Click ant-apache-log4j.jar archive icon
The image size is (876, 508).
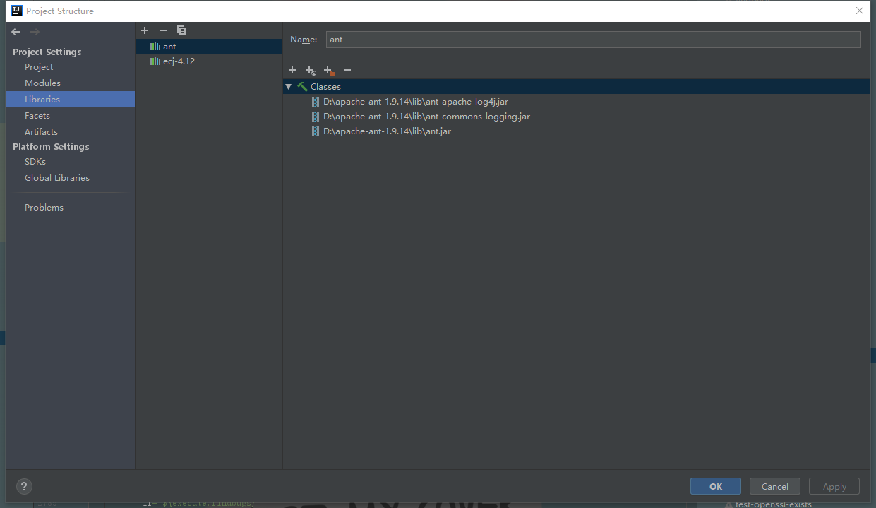pyautogui.click(x=316, y=102)
